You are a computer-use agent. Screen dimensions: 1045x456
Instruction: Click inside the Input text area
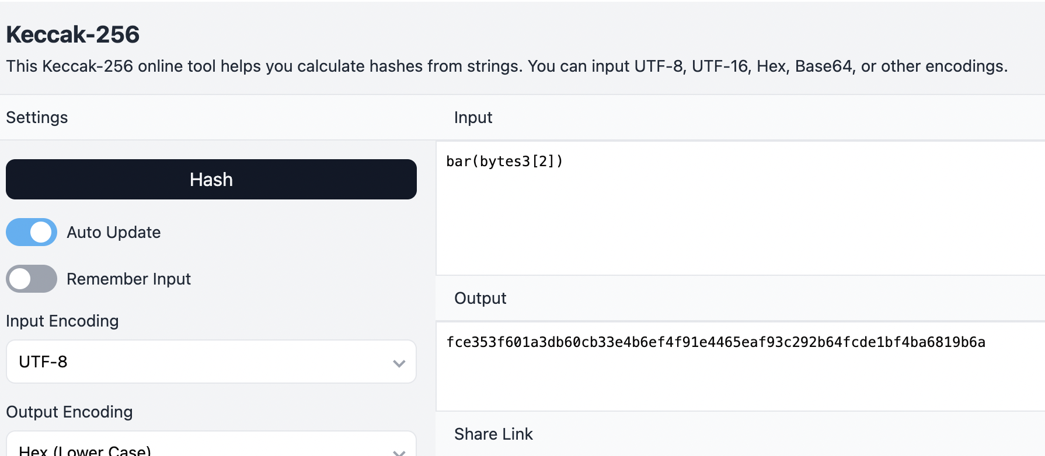click(x=740, y=208)
